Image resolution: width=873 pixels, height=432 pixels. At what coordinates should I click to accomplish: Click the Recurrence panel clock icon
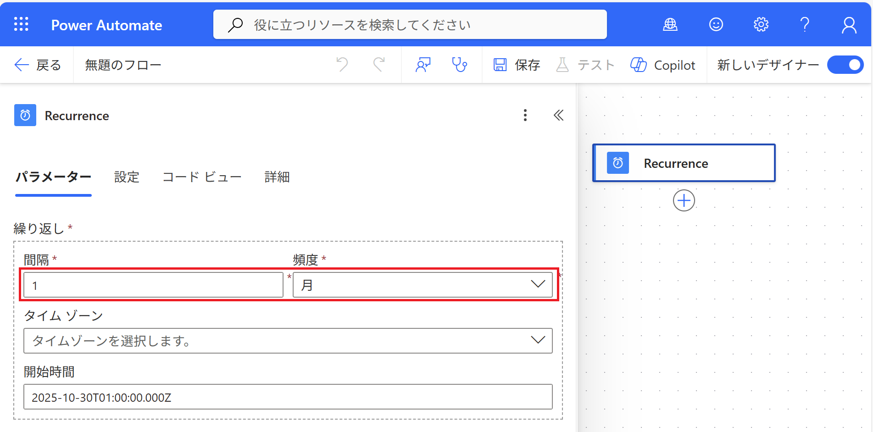pos(25,115)
